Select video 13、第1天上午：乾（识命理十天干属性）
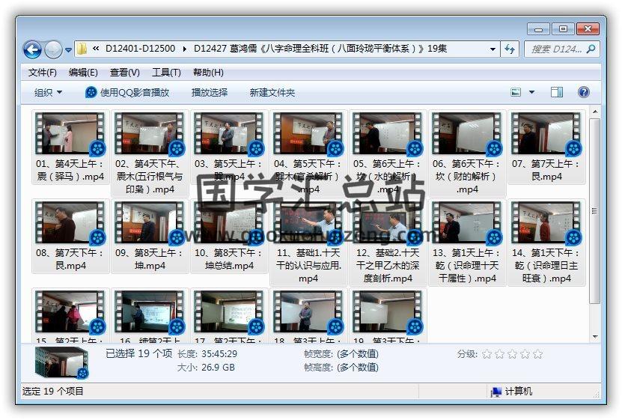Image resolution: width=622 pixels, height=420 pixels. 467,243
